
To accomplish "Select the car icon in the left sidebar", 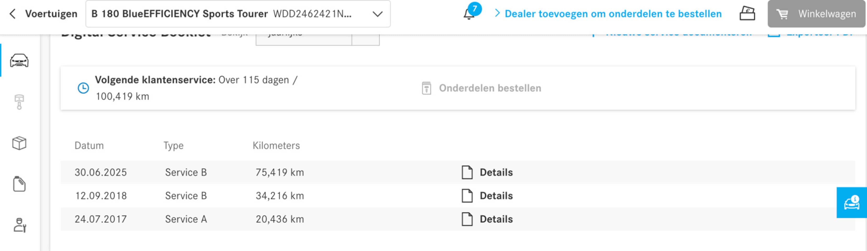I will coord(19,60).
